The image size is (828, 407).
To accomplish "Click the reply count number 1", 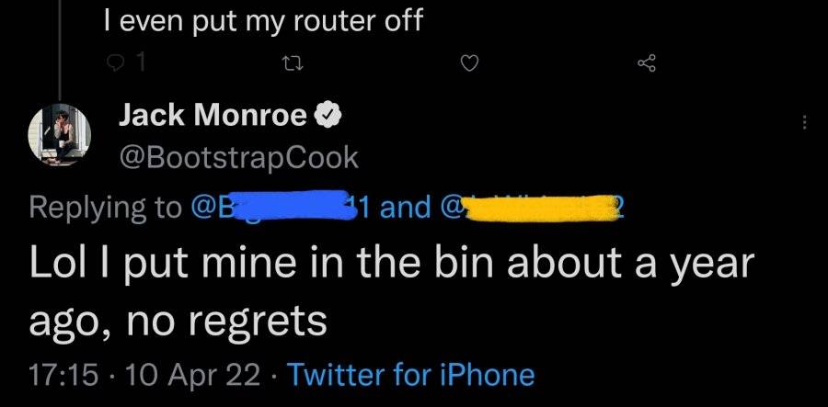I will pos(139,64).
